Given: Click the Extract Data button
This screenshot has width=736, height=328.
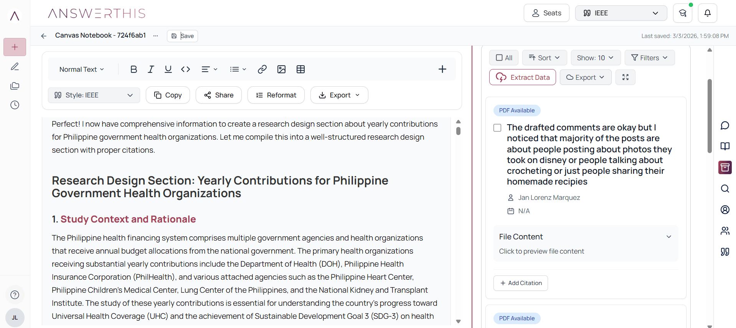Looking at the screenshot, I should (x=523, y=77).
